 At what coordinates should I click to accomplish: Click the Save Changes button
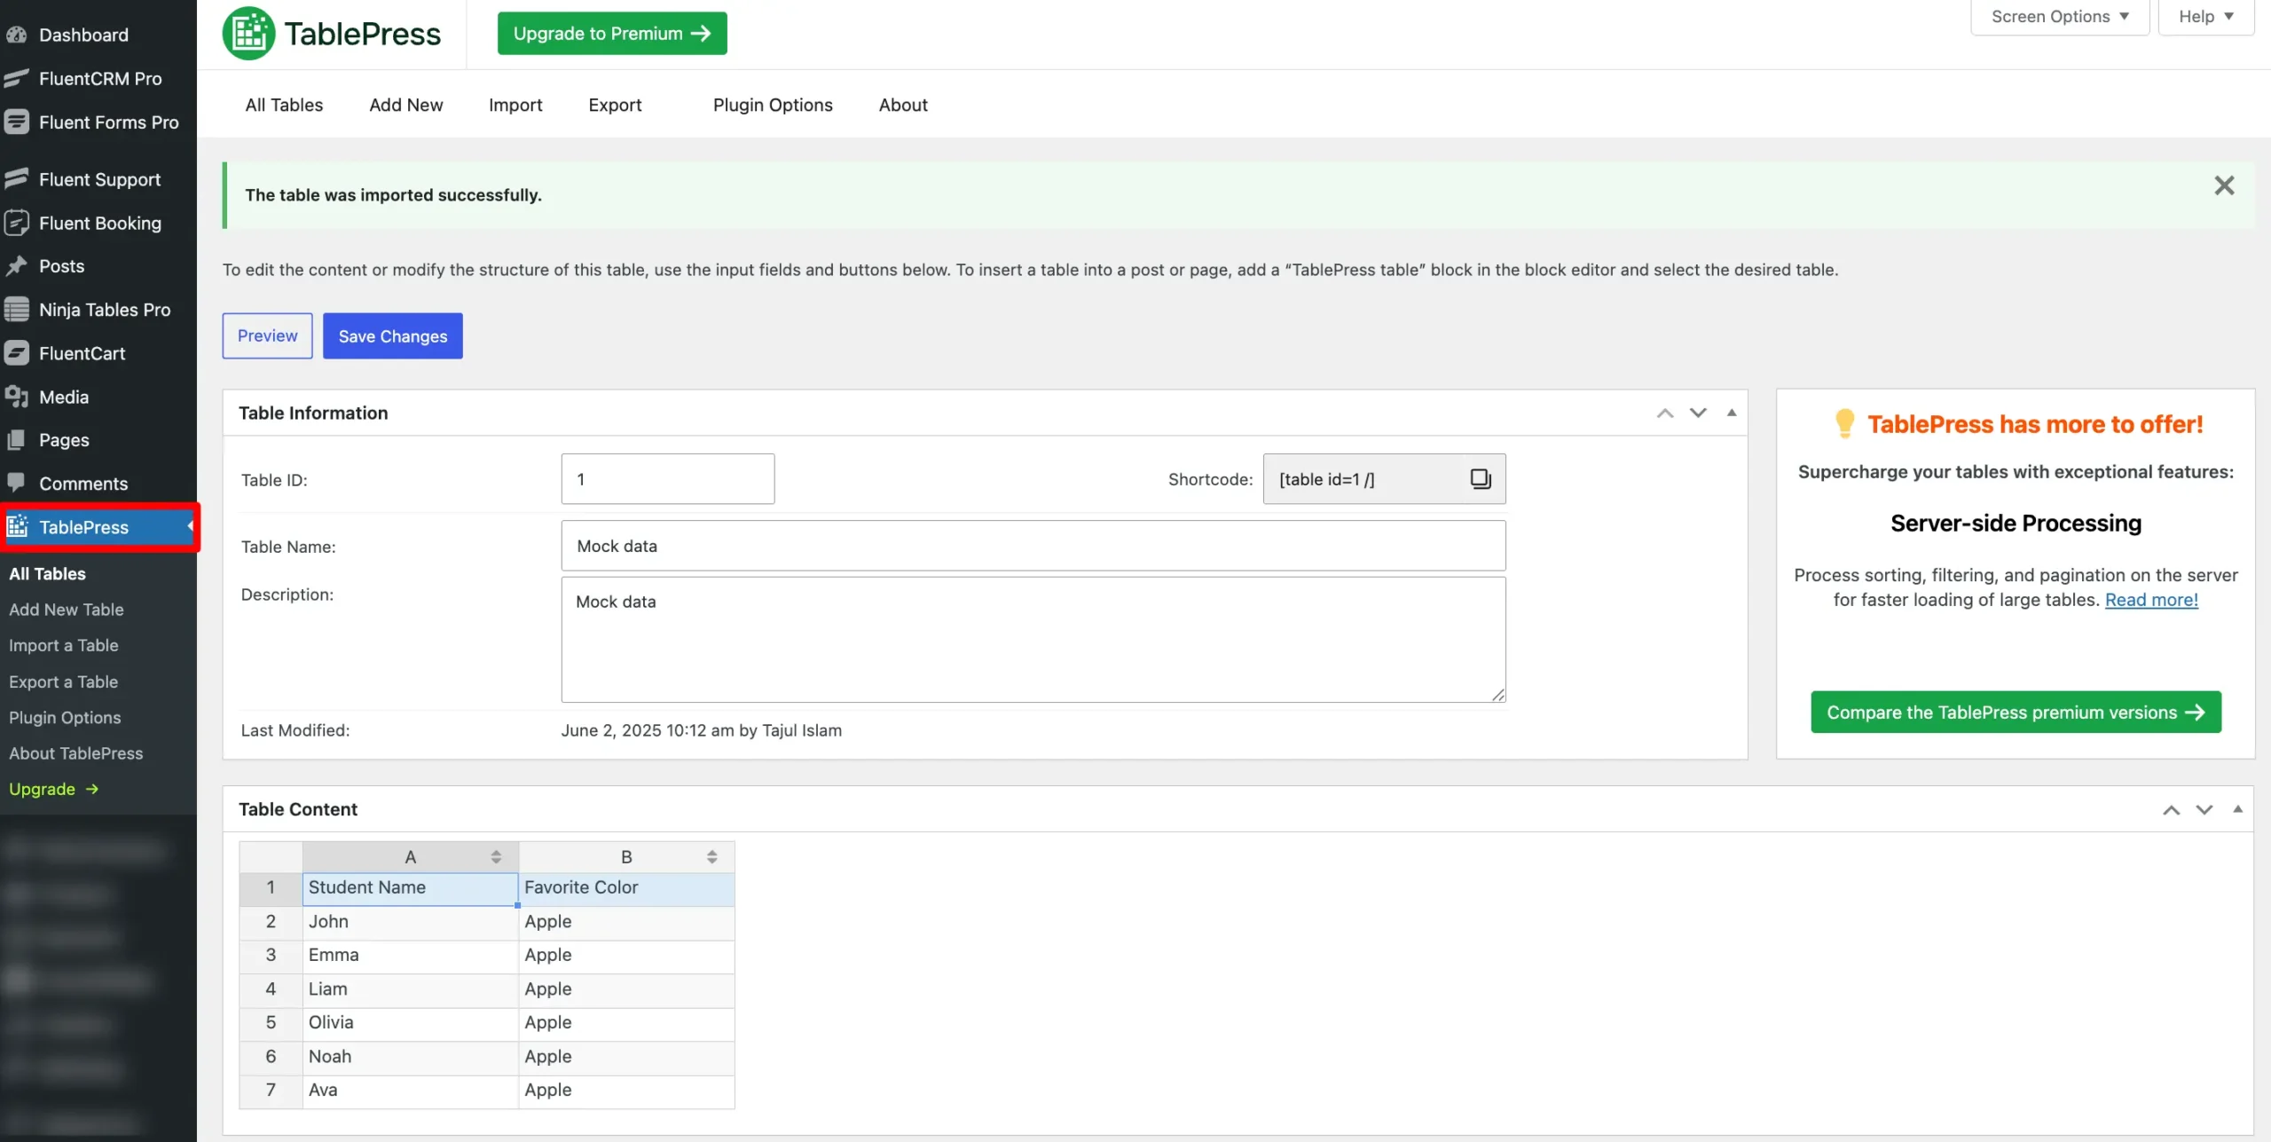click(393, 335)
